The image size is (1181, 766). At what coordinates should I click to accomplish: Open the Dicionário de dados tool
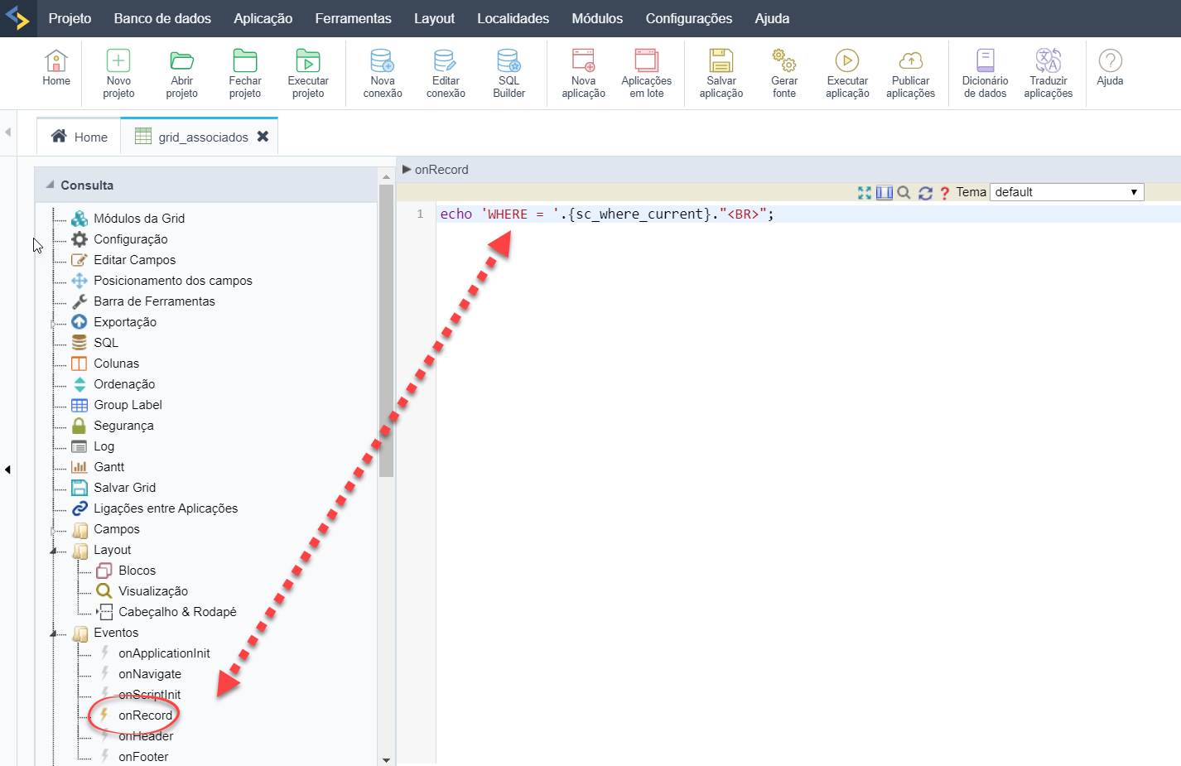[x=985, y=74]
